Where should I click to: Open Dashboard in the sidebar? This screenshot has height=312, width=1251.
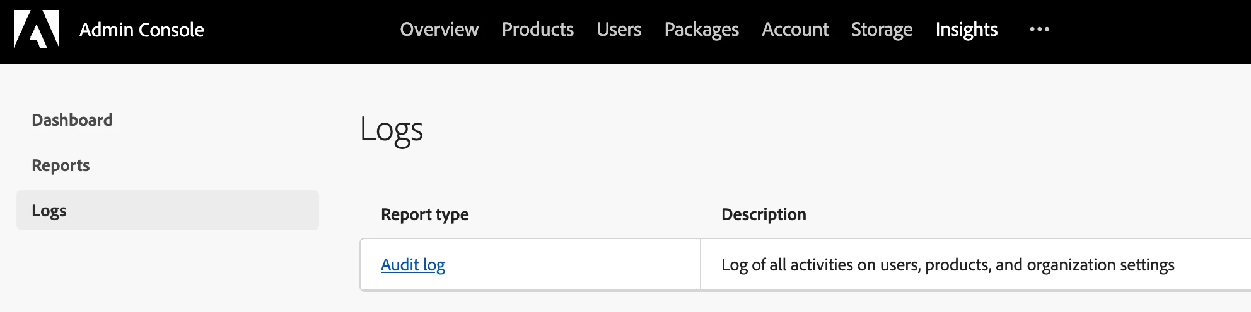click(72, 120)
